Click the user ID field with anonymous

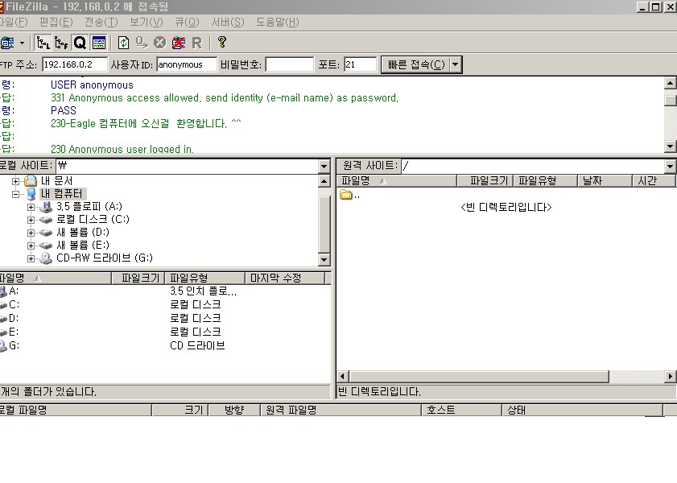pos(187,64)
